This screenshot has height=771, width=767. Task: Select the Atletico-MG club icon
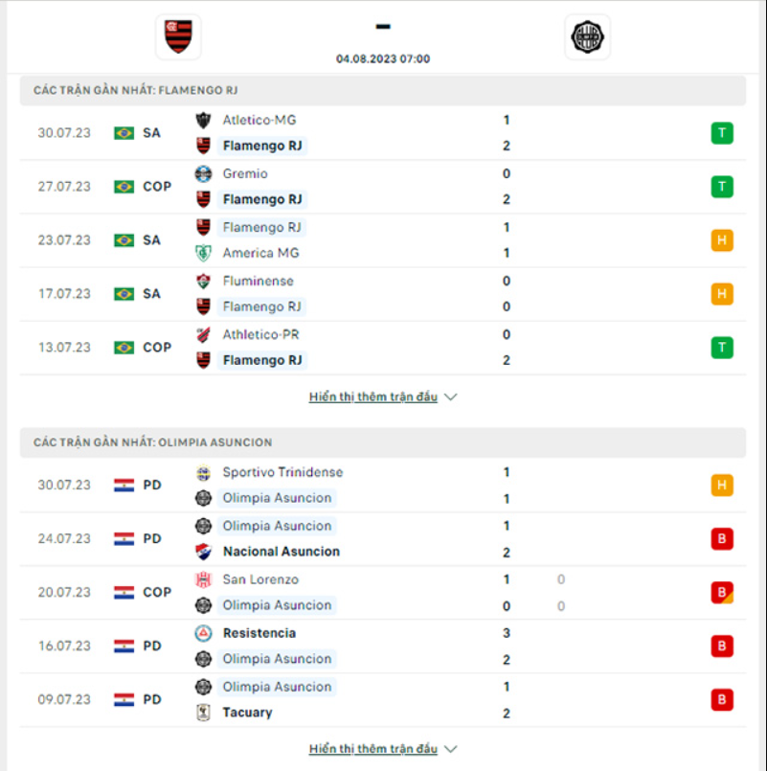(x=201, y=119)
